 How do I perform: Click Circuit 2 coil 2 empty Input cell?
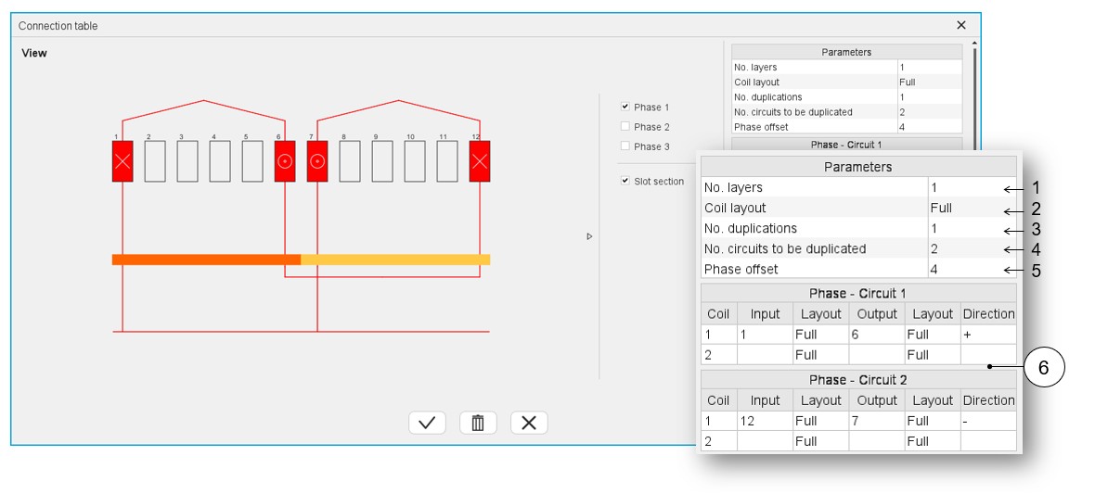[765, 441]
